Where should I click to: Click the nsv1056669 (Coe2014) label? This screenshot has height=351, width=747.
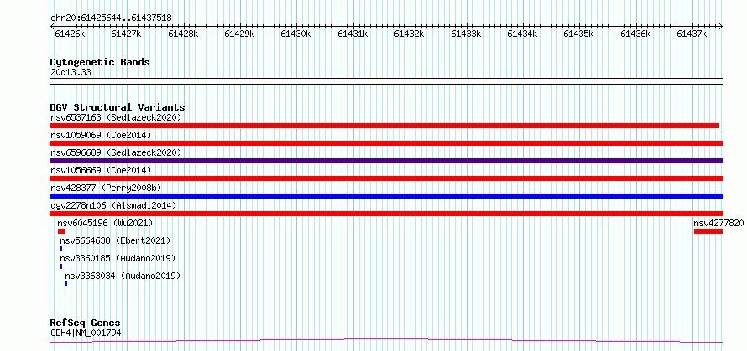(101, 170)
